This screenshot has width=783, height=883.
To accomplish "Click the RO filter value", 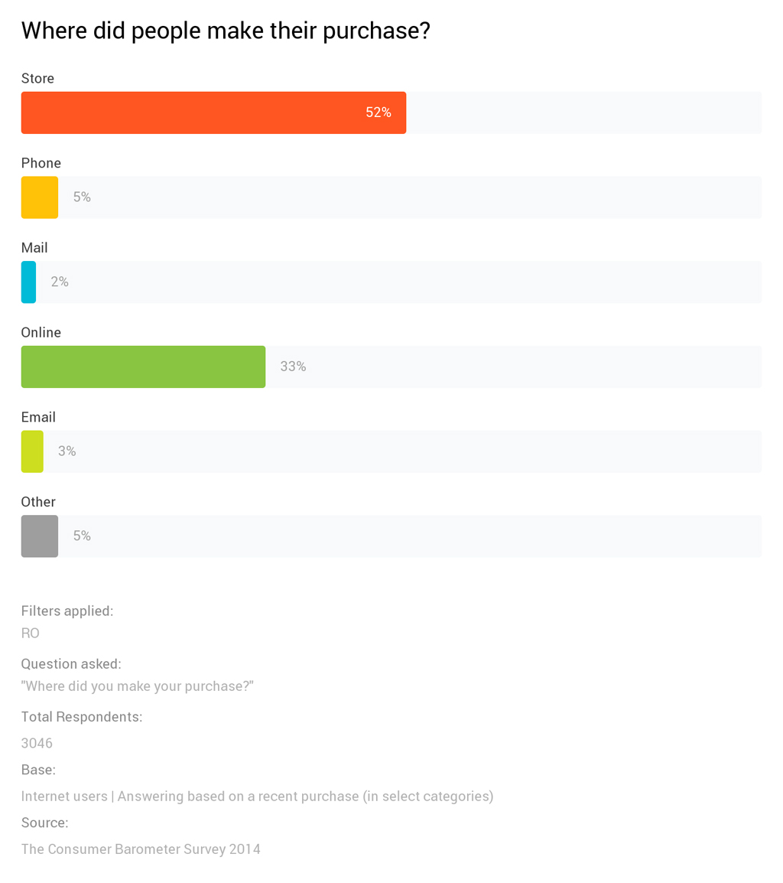I will point(31,634).
